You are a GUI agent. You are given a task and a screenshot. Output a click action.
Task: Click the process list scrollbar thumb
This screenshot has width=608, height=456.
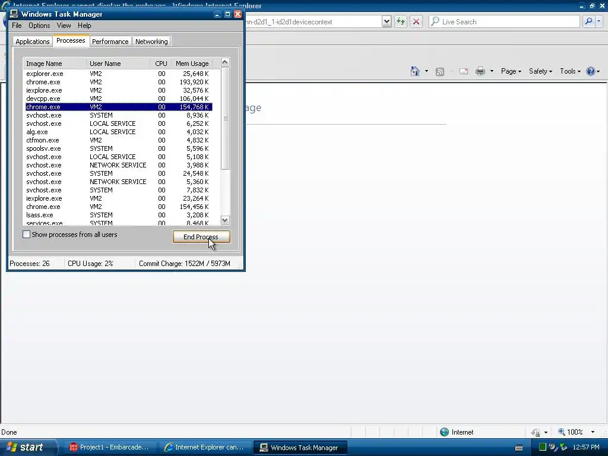point(225,118)
